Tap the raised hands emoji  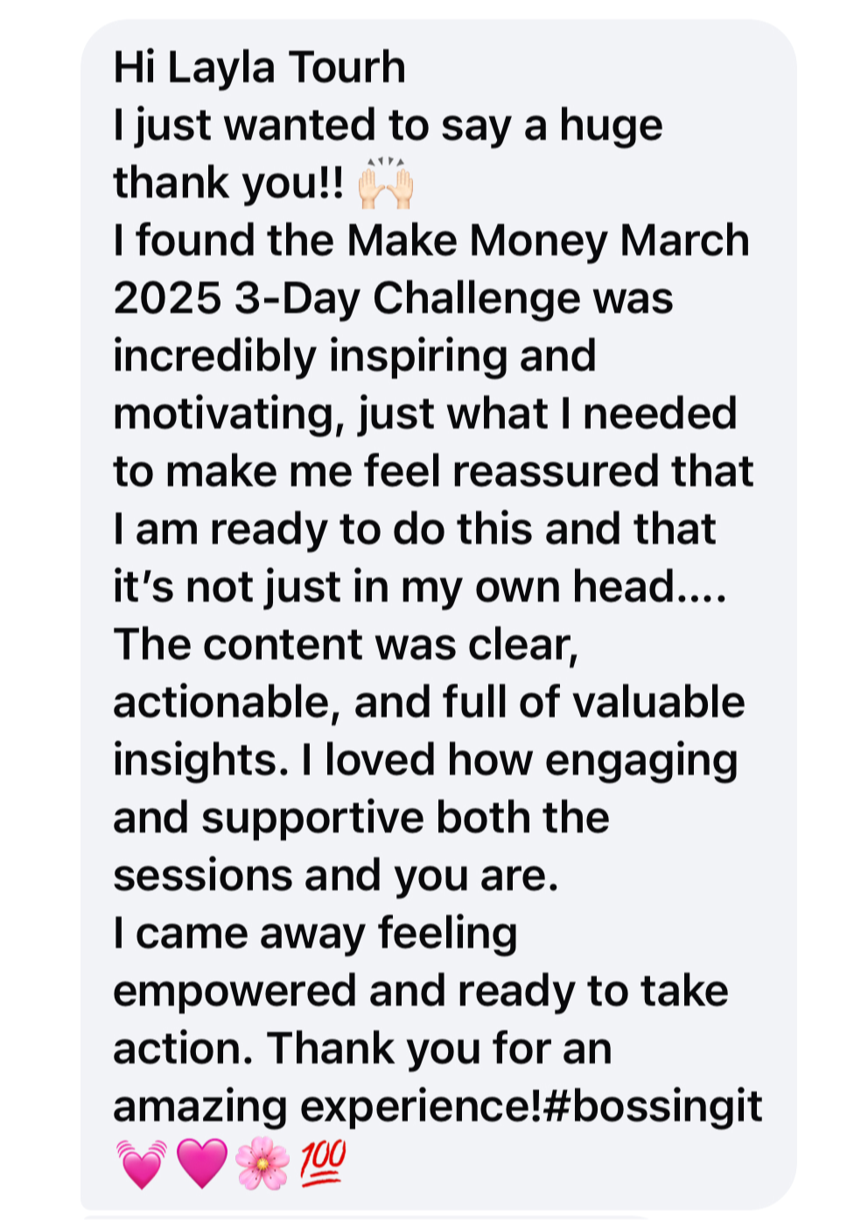click(x=386, y=184)
